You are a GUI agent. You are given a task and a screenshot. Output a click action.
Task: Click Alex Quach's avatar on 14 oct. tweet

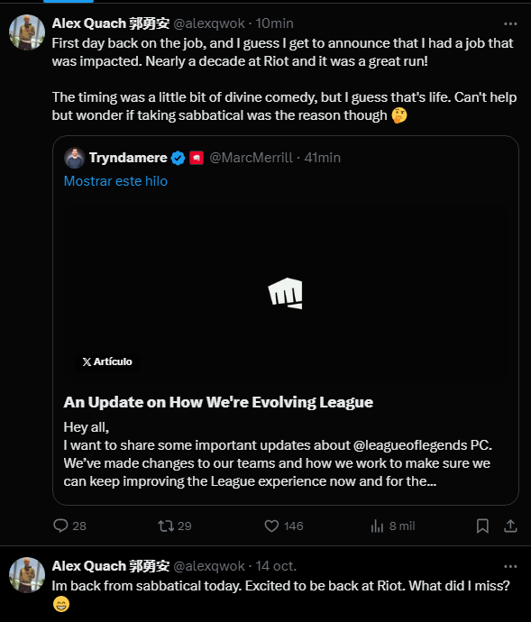[x=27, y=575]
